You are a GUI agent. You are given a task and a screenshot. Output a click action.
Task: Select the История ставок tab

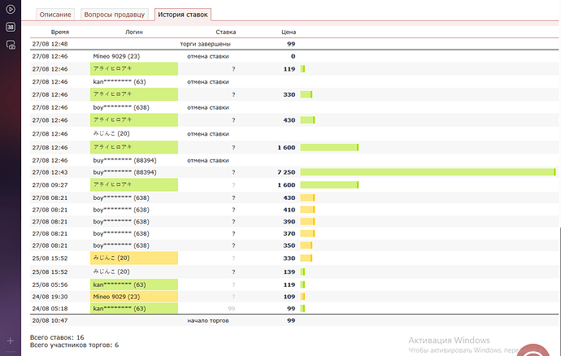click(183, 15)
